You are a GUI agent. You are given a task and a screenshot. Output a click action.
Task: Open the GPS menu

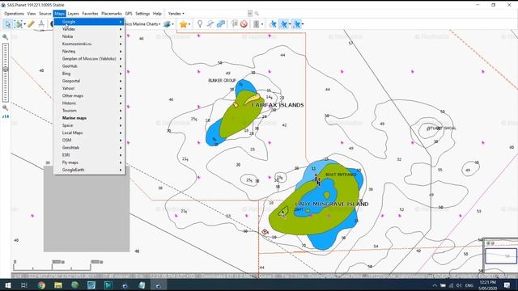pyautogui.click(x=129, y=14)
